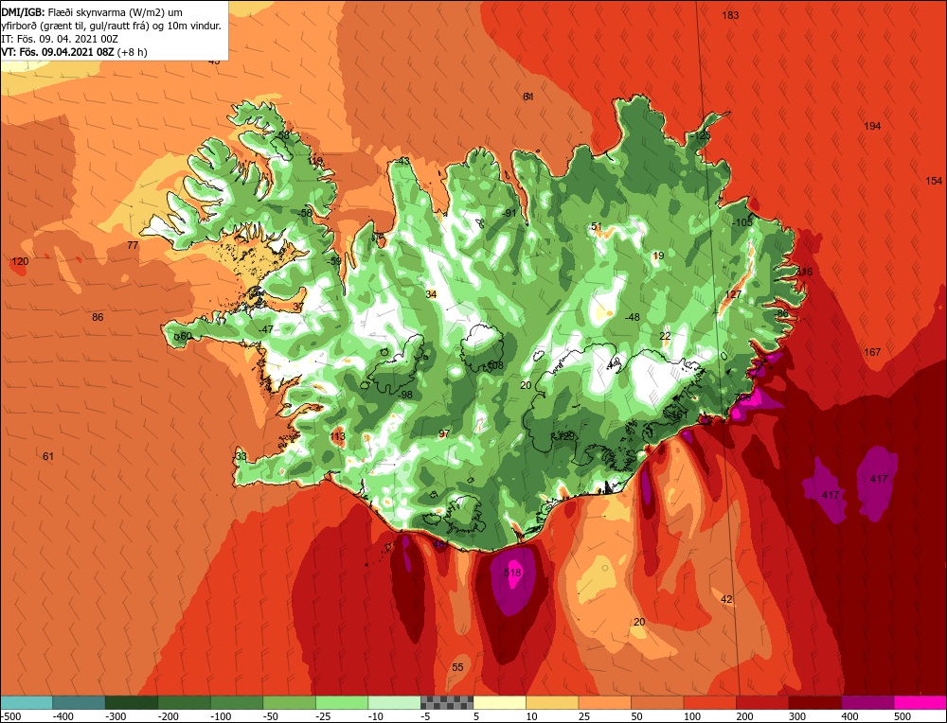
Task: Click the legend label '-100'
Action: (221, 716)
